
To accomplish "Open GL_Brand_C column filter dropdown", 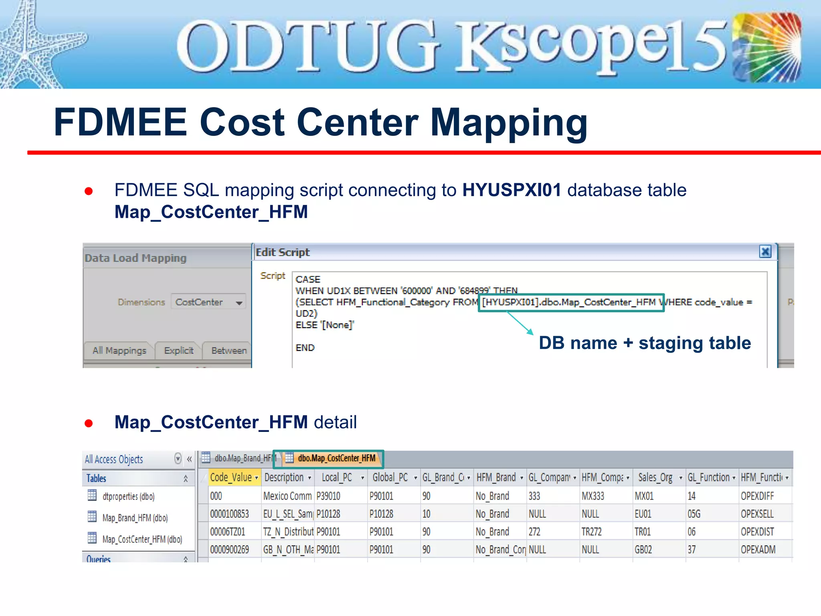I will (x=468, y=478).
